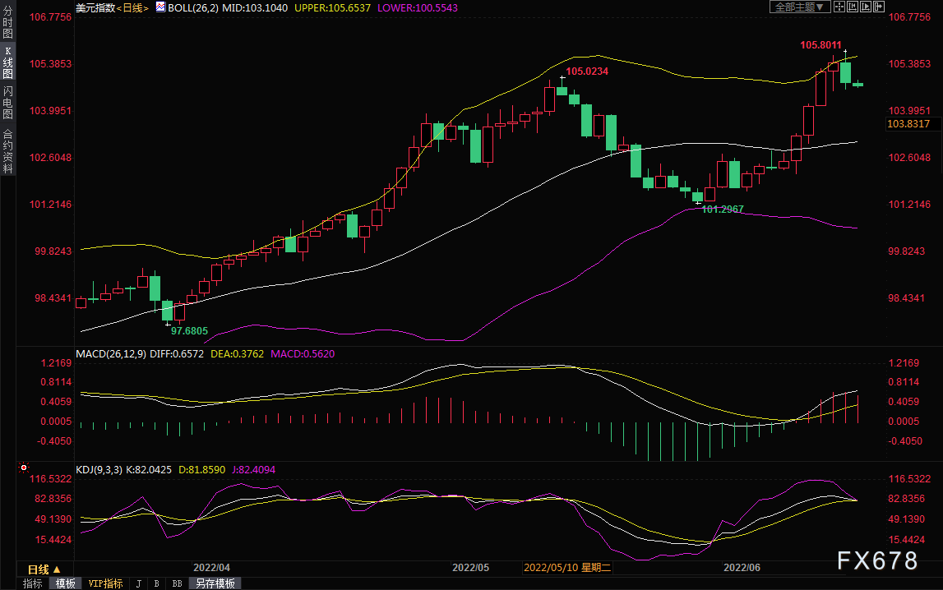Click 另存模板 save template button
The width and height of the screenshot is (943, 590).
point(215,583)
